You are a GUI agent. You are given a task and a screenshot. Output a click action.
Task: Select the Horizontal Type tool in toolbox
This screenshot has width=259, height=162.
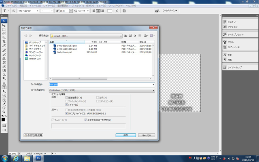coord(4,87)
